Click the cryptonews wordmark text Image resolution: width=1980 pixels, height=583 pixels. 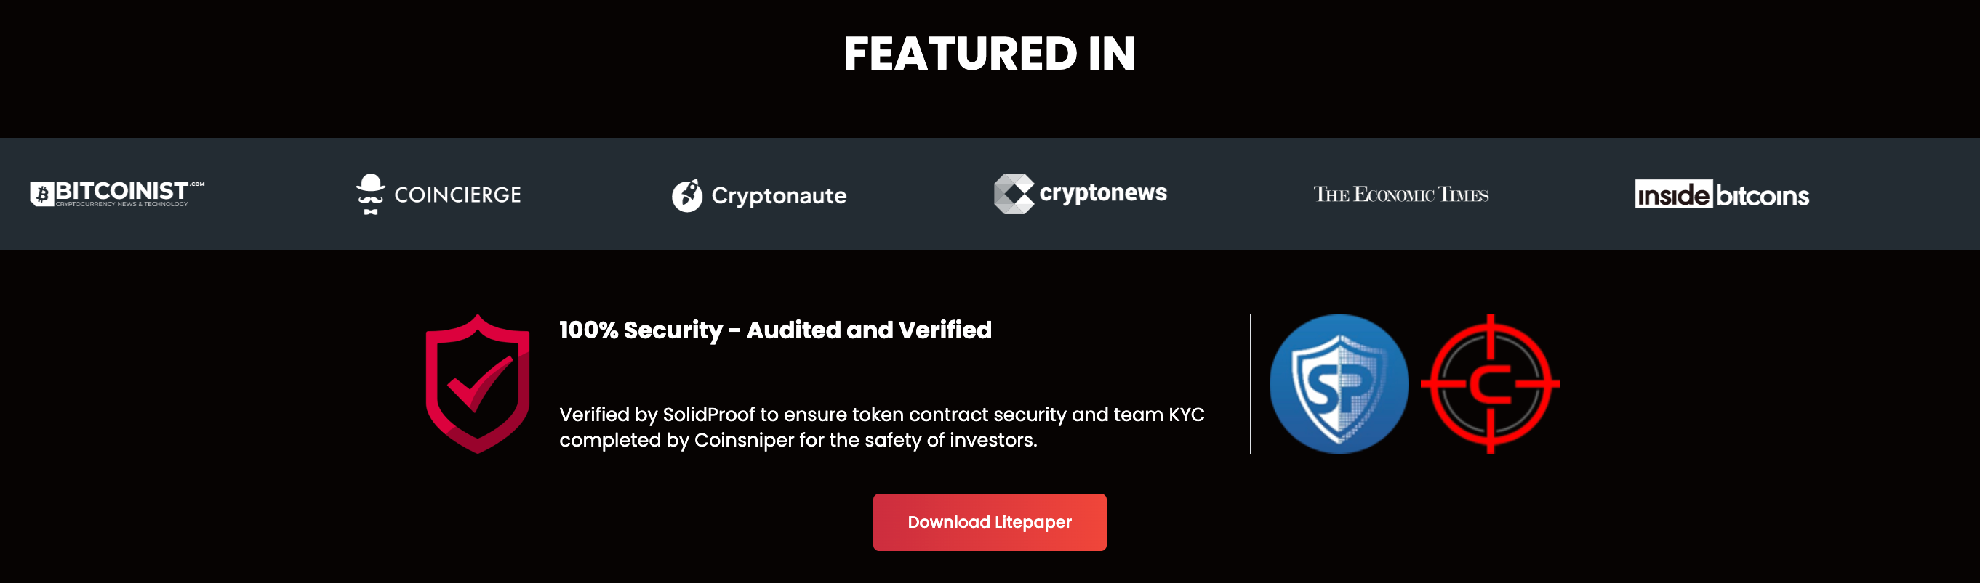point(1103,192)
